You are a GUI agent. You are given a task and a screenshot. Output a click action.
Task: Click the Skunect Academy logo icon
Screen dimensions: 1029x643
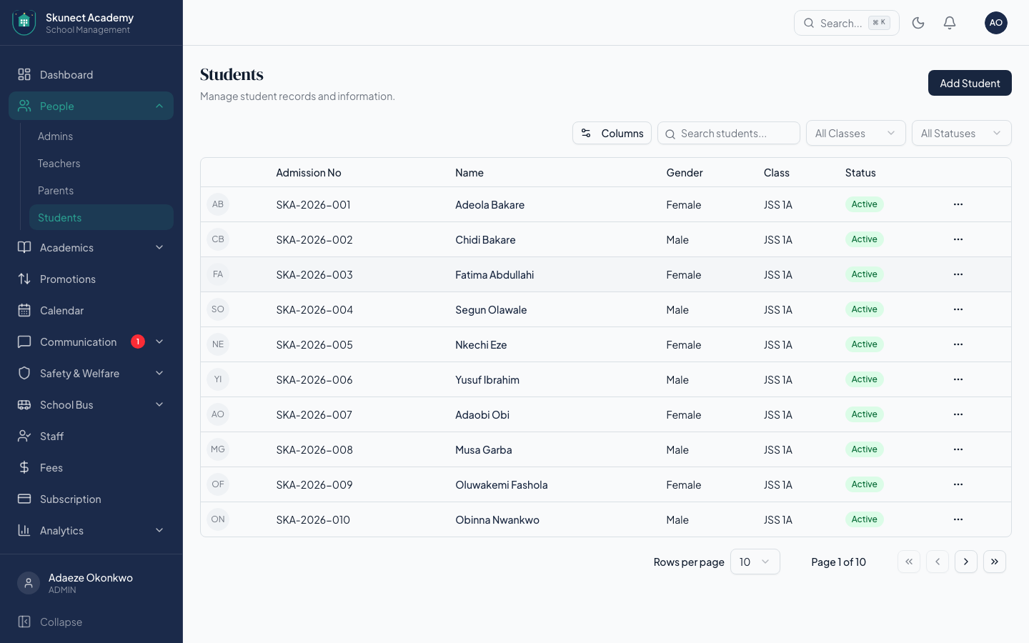click(24, 23)
